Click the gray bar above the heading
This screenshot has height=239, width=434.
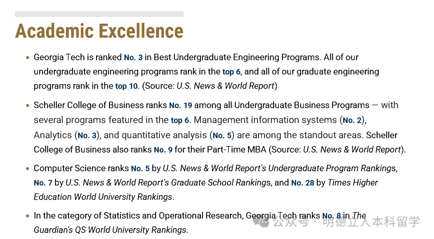[x=99, y=14]
